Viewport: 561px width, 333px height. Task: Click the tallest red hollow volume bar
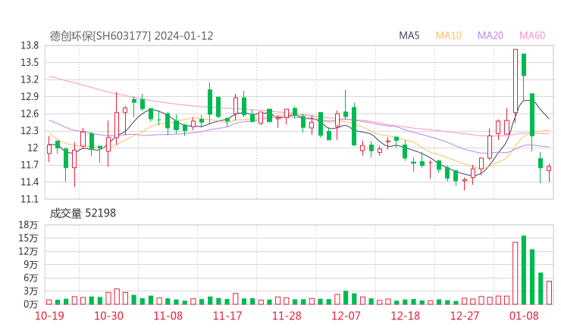(x=516, y=273)
